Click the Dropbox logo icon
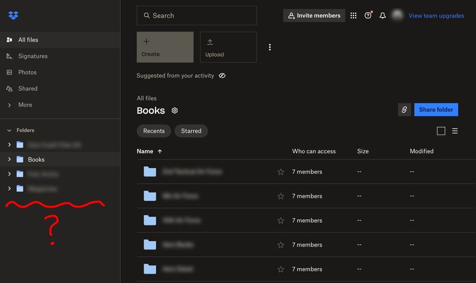 point(13,15)
